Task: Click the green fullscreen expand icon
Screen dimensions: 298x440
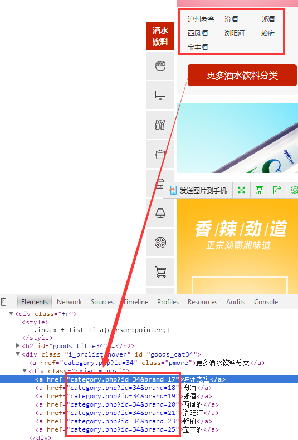Action: click(x=241, y=190)
